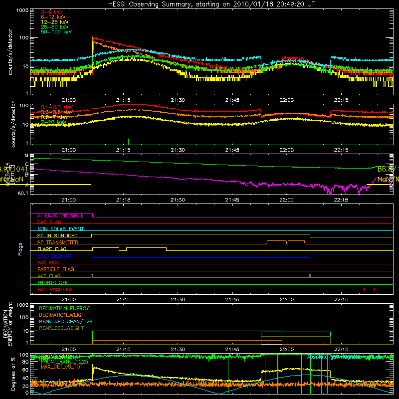Image resolution: width=399 pixels, height=399 pixels.
Task: Click the red BAD_PACKETS spikes after 22:15
Action: click(x=369, y=289)
